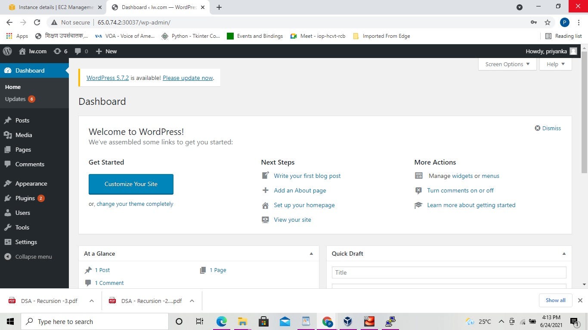This screenshot has width=588, height=330.
Task: Open the Reading list
Action: (x=563, y=36)
